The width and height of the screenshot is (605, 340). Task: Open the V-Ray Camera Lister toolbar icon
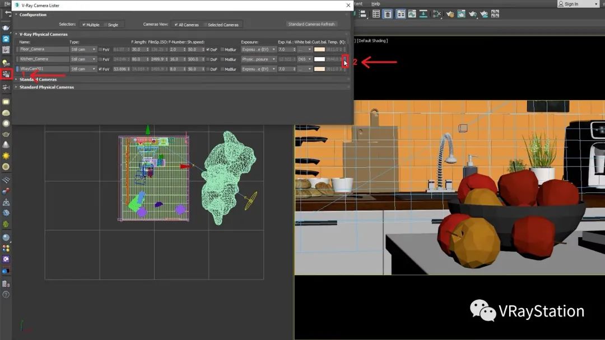point(6,74)
